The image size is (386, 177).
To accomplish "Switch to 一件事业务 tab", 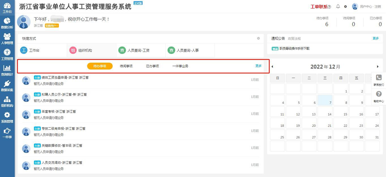I will pyautogui.click(x=180, y=66).
